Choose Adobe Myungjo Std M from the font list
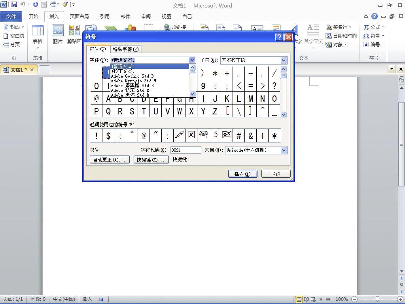Viewport: 405px width, 304px height. [150, 81]
